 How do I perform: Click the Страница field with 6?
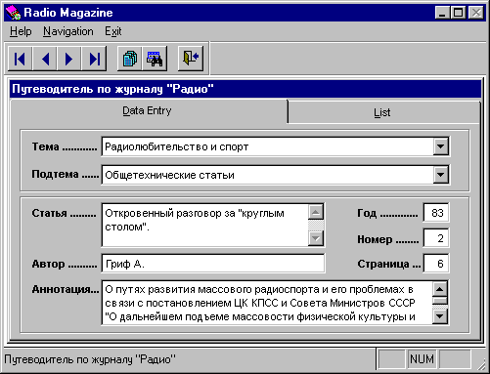tap(436, 264)
